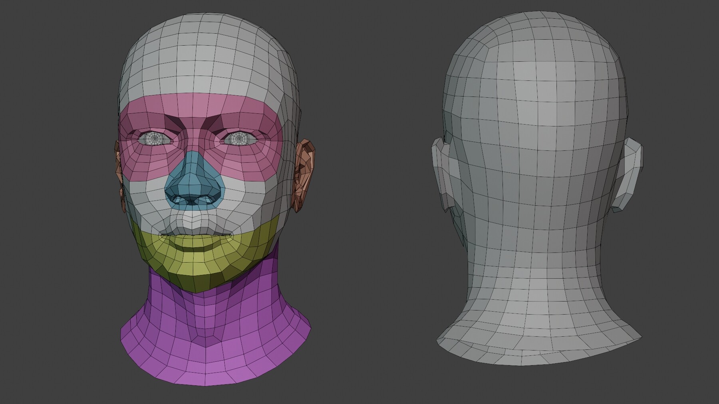Click the left ear on the rear-view head
Screen dimensions: 719x404
tap(441, 171)
